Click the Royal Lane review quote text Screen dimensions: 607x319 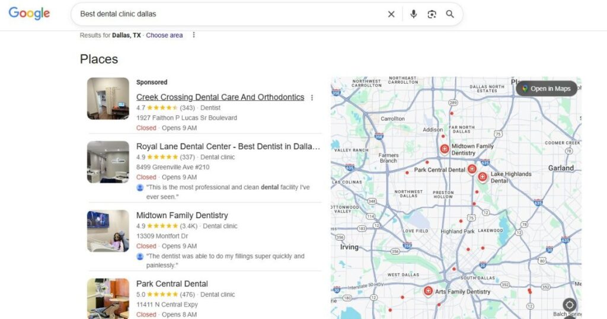tap(228, 192)
